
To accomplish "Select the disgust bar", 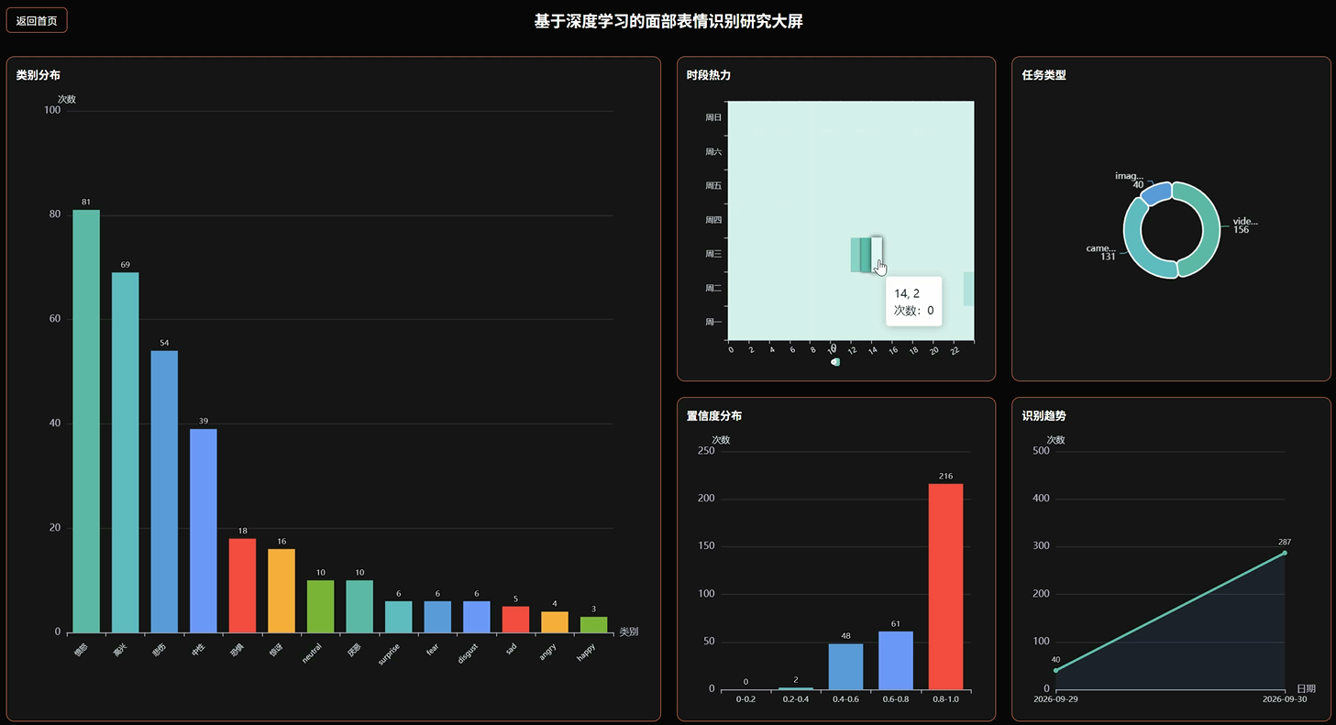I will pos(477,617).
